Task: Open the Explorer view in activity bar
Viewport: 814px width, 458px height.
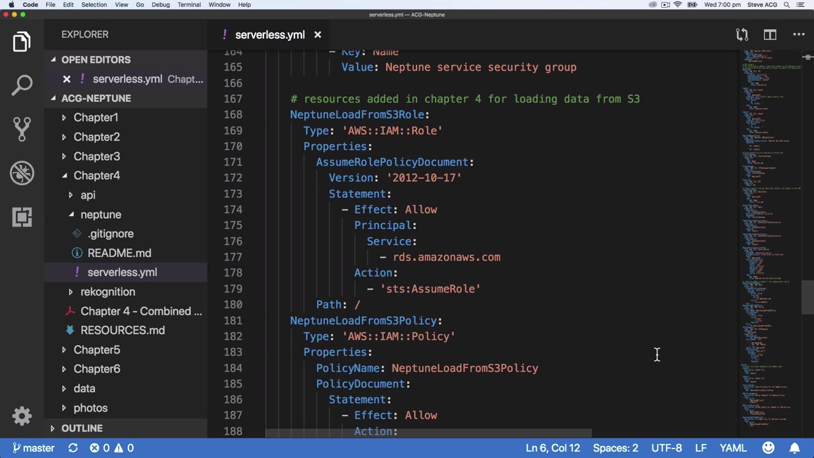Action: [x=22, y=42]
